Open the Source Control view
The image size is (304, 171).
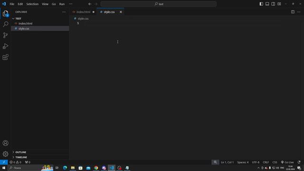5,35
